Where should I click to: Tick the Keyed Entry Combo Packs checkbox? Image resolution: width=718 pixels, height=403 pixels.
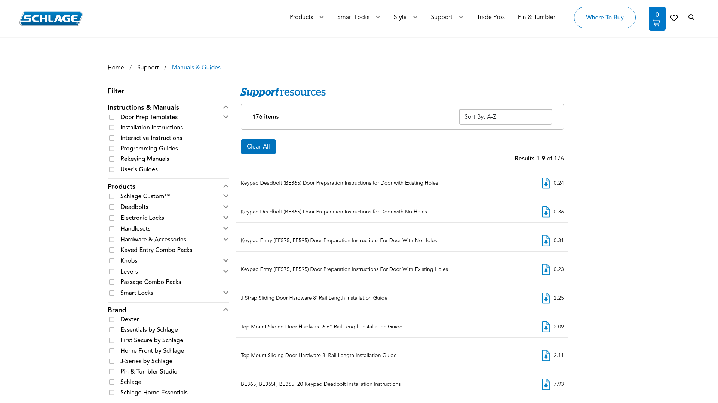[x=112, y=250]
